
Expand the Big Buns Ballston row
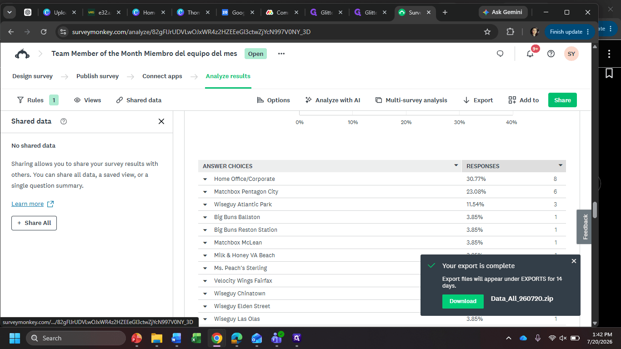click(x=205, y=217)
